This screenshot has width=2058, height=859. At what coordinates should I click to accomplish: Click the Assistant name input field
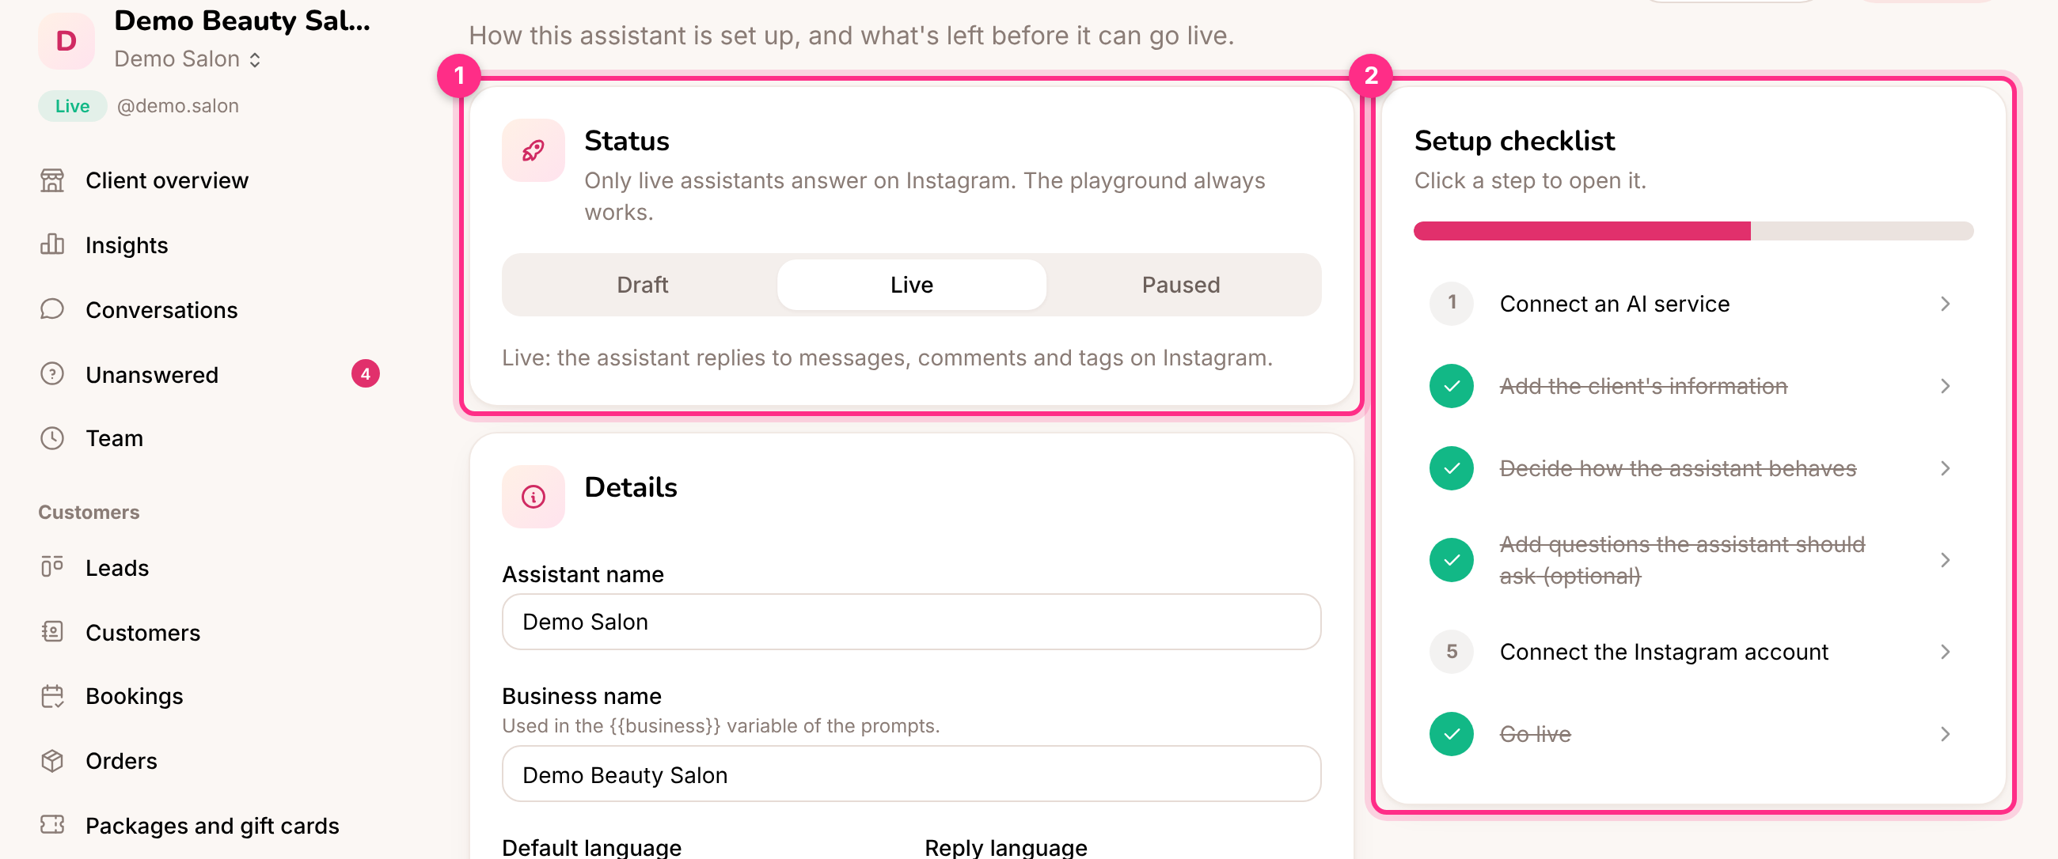tap(912, 622)
